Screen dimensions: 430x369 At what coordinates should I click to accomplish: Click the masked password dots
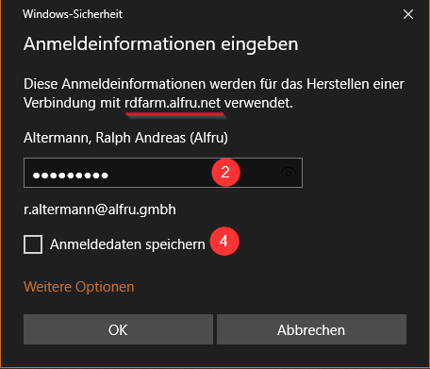click(71, 176)
